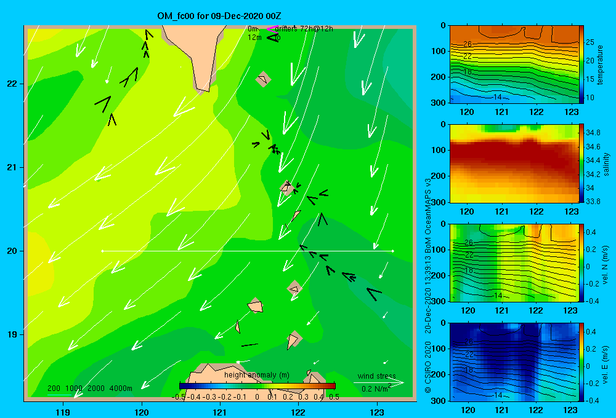Click the 'BoM OceanMAPS v3' vertical timestamp text
Screen dimensions: 616x418
pos(428,216)
